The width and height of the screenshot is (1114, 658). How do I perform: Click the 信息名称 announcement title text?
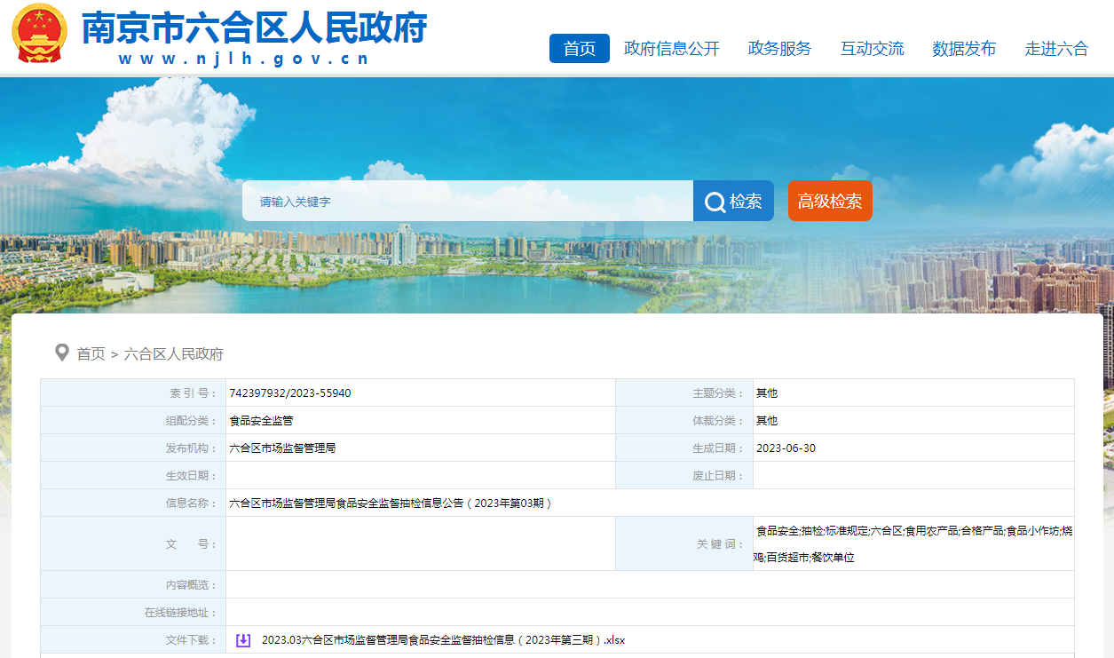391,503
